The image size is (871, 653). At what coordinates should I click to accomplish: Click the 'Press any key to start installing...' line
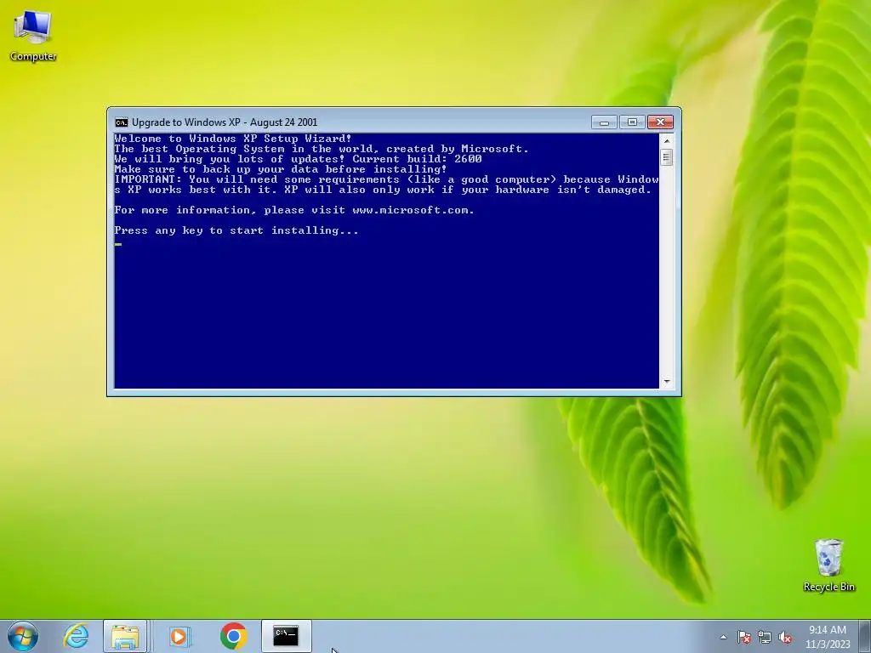pos(236,230)
